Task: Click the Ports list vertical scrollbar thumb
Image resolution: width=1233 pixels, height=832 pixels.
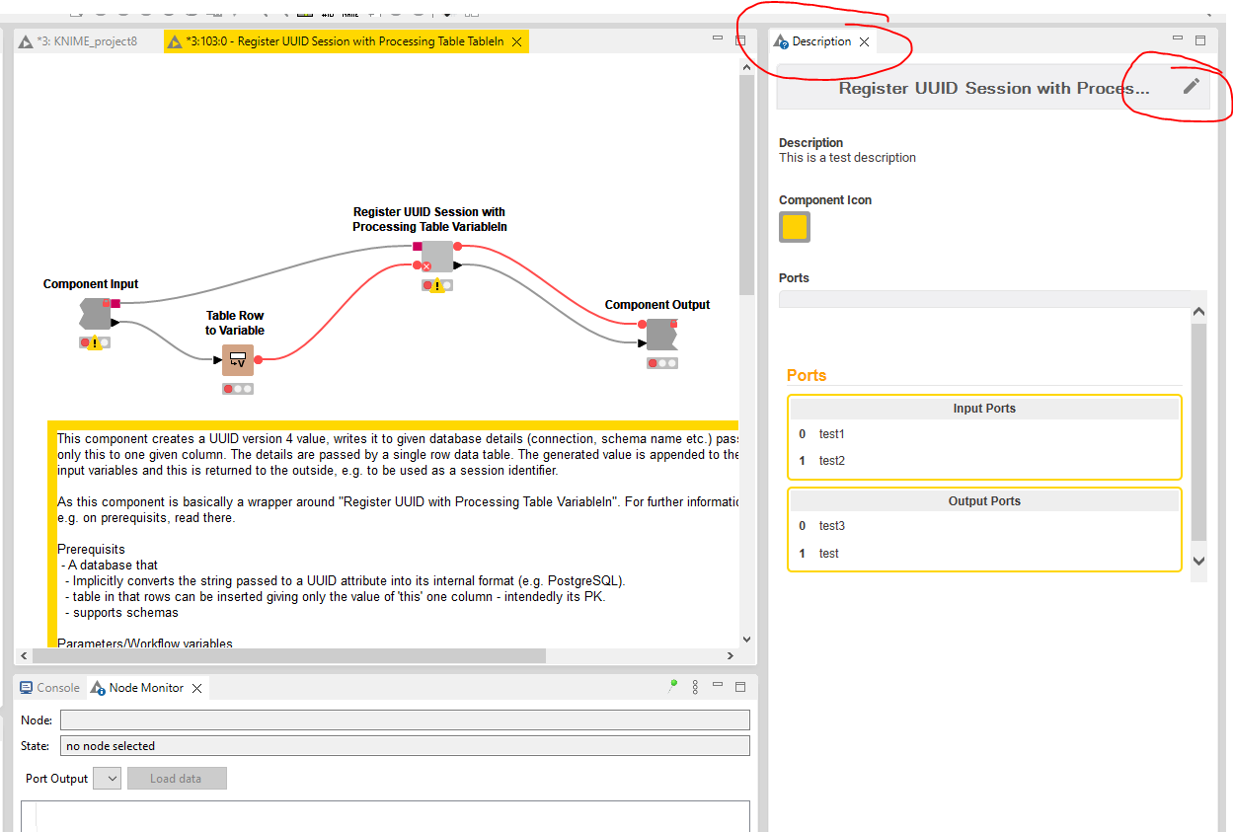Action: tap(1199, 432)
